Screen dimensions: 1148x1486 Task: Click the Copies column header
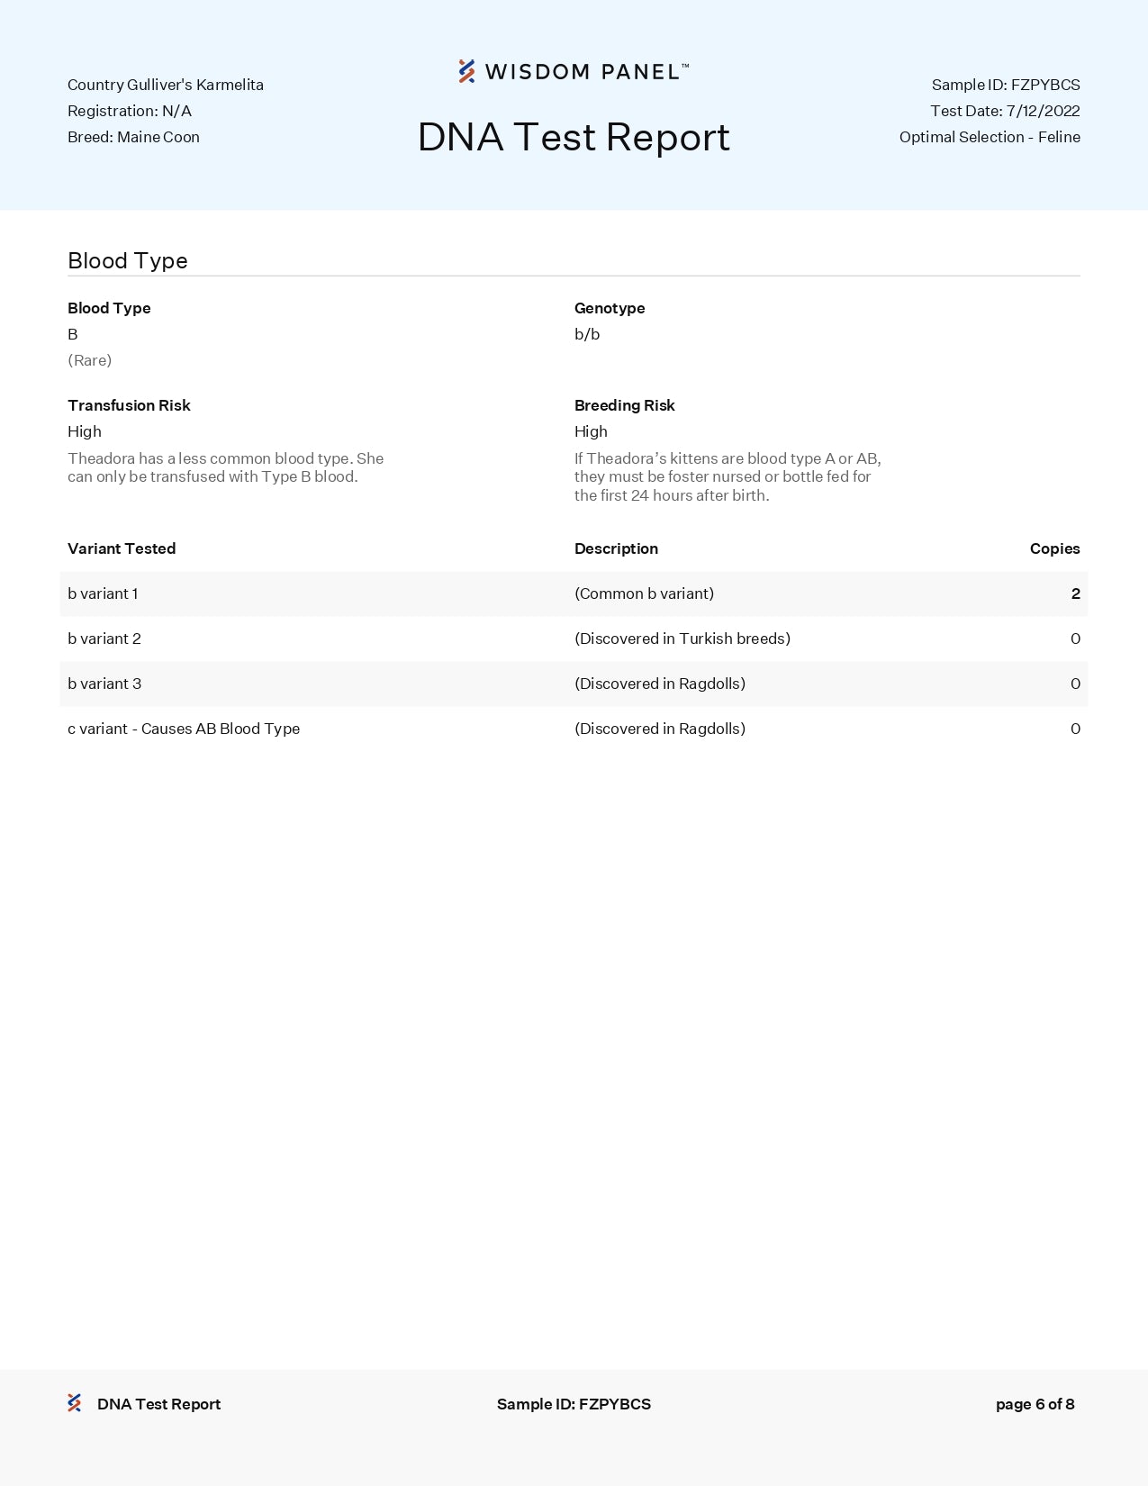click(x=1054, y=548)
